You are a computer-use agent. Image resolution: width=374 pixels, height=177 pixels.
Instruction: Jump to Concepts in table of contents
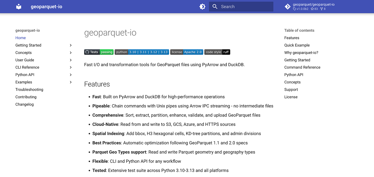click(x=293, y=82)
